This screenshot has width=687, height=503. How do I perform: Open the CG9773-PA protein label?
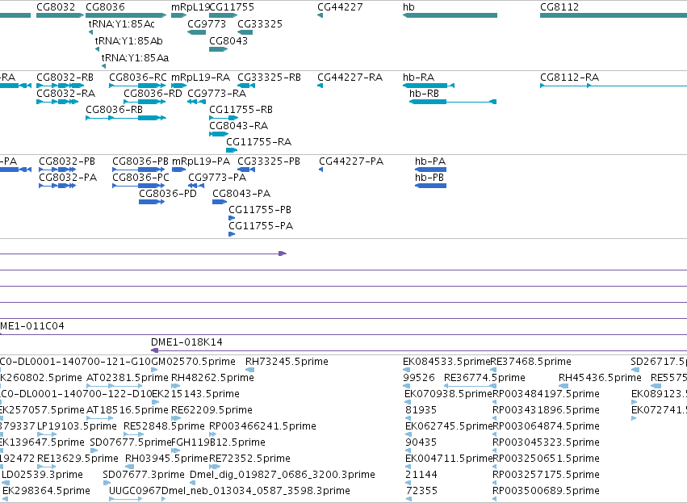[217, 178]
